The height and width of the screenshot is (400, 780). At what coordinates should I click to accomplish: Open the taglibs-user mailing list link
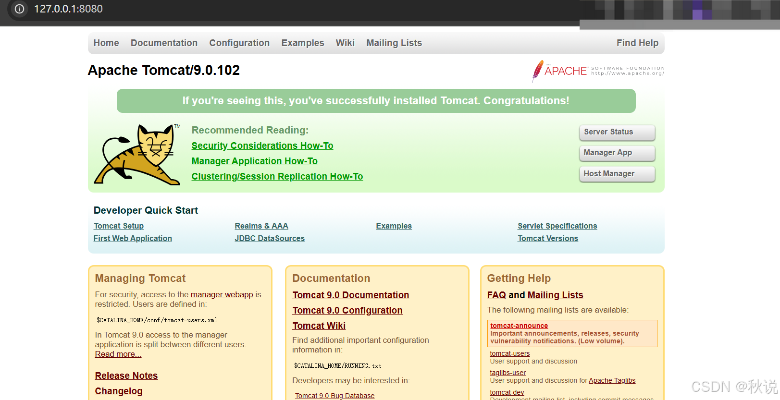508,373
